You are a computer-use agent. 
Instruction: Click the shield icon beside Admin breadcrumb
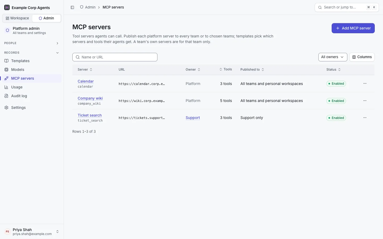point(82,7)
